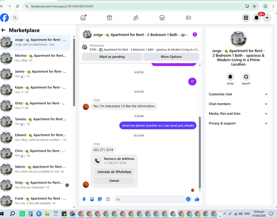Click the Llamada de WhatsApp button
This screenshot has width=277, height=218.
point(114,172)
